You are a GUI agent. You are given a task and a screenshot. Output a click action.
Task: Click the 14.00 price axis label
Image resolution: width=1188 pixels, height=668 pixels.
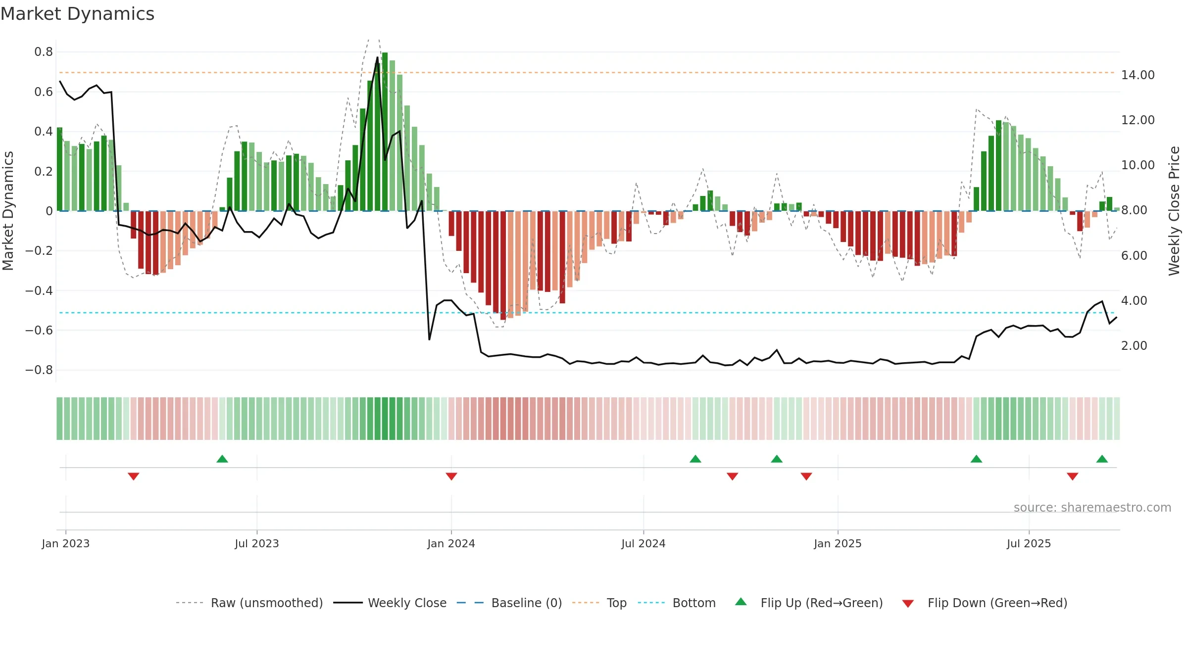[x=1138, y=75]
